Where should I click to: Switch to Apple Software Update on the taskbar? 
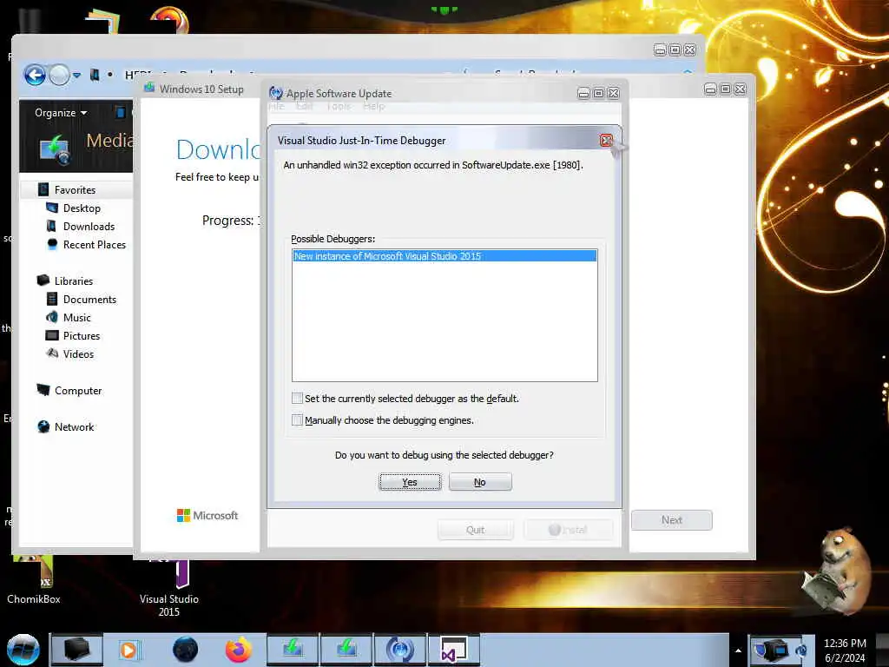[x=399, y=650]
